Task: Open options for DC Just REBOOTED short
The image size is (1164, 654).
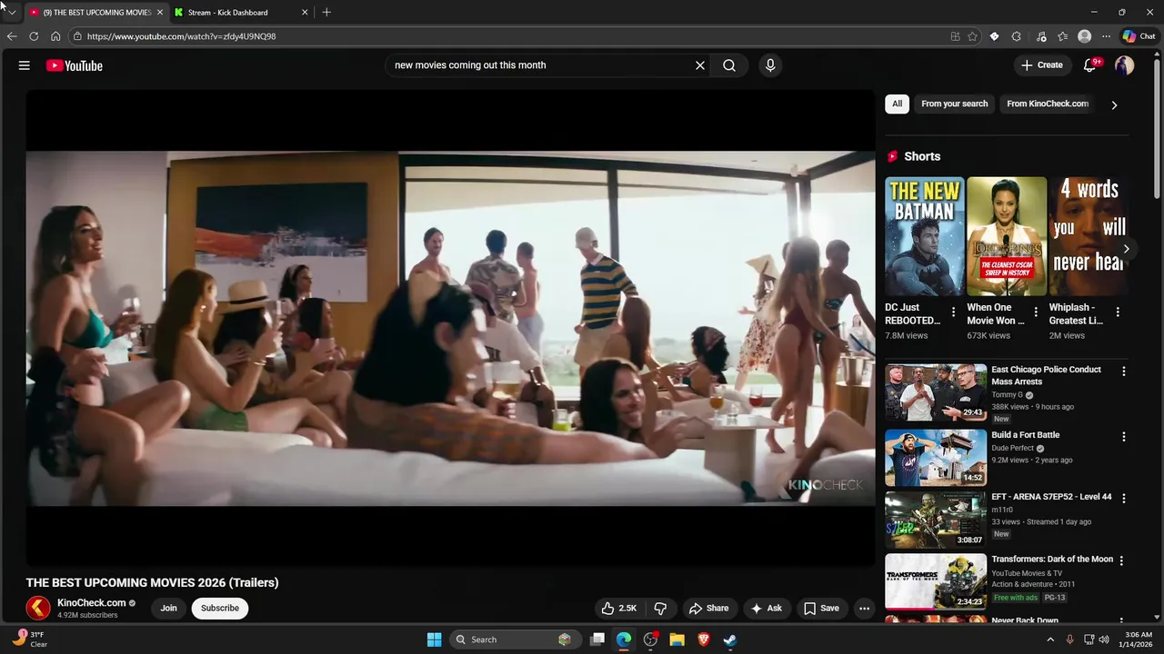Action: pyautogui.click(x=953, y=312)
